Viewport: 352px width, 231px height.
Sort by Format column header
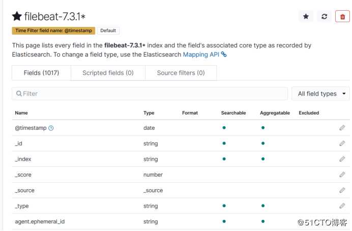click(190, 112)
